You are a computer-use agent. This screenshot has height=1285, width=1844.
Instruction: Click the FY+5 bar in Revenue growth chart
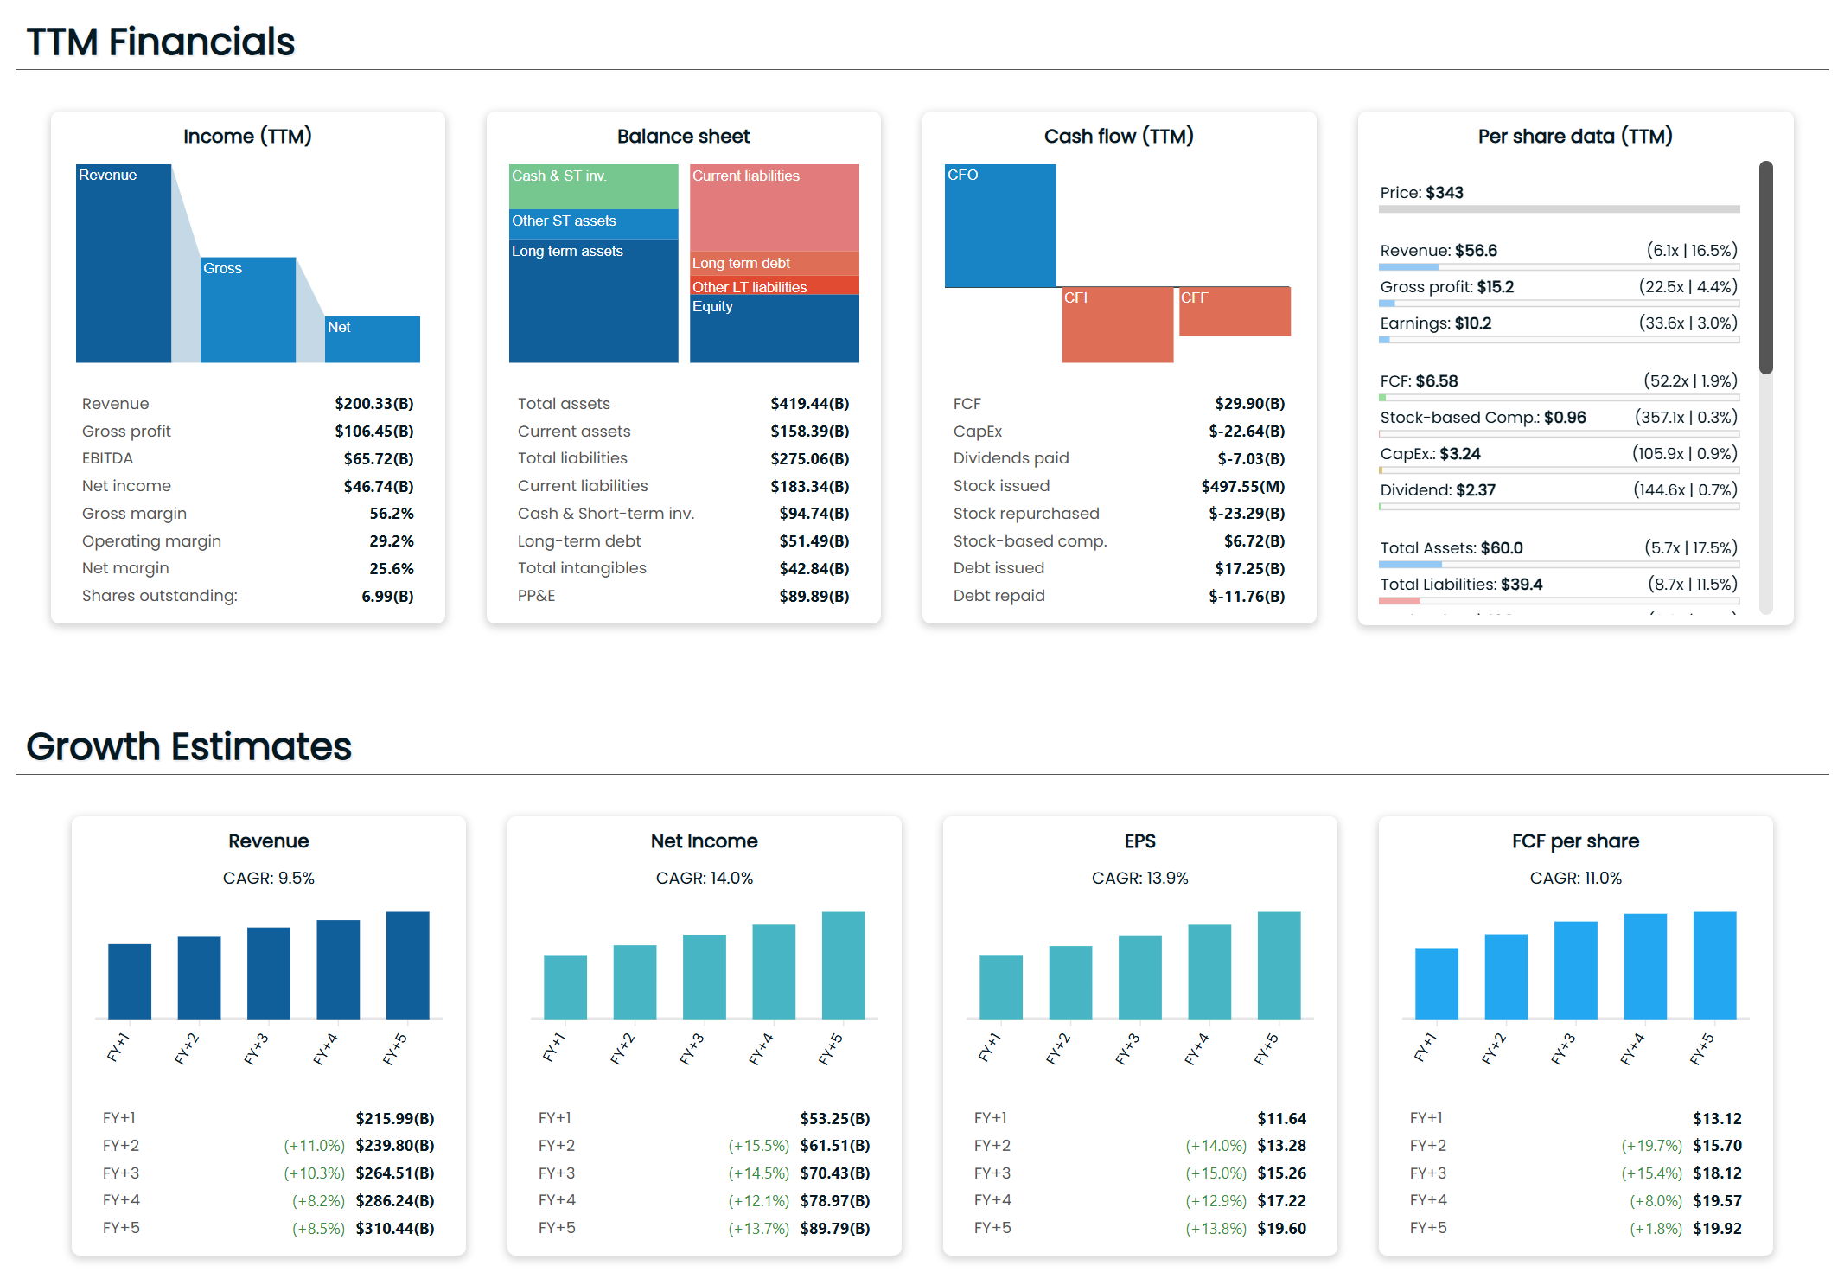[407, 966]
